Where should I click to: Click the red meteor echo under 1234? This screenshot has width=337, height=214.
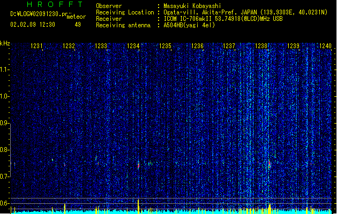(138, 166)
